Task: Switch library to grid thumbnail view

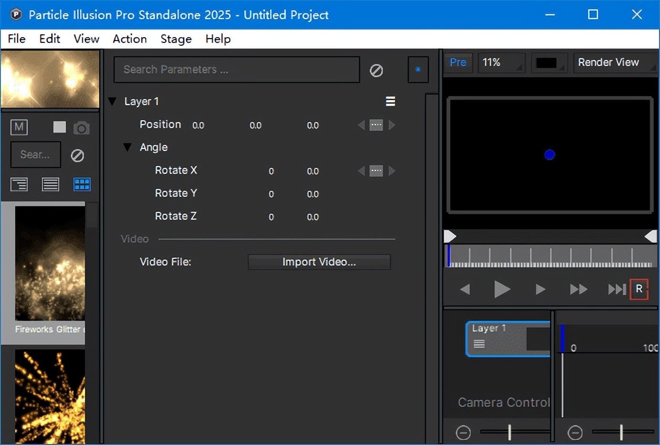Action: 82,184
